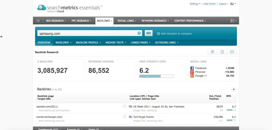This screenshot has height=130, width=272.
Task: Click the TechTarget Events page title
Action: pos(143,117)
